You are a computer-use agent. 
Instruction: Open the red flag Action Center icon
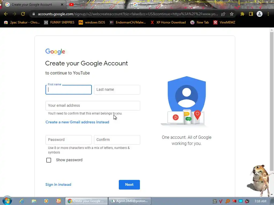(x=234, y=201)
